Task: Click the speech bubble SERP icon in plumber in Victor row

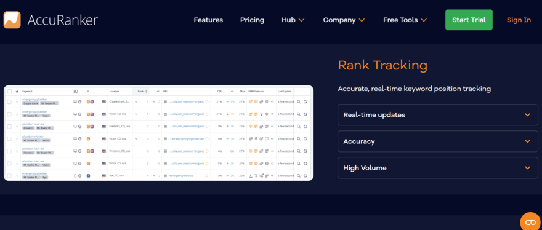Action: [x=267, y=139]
